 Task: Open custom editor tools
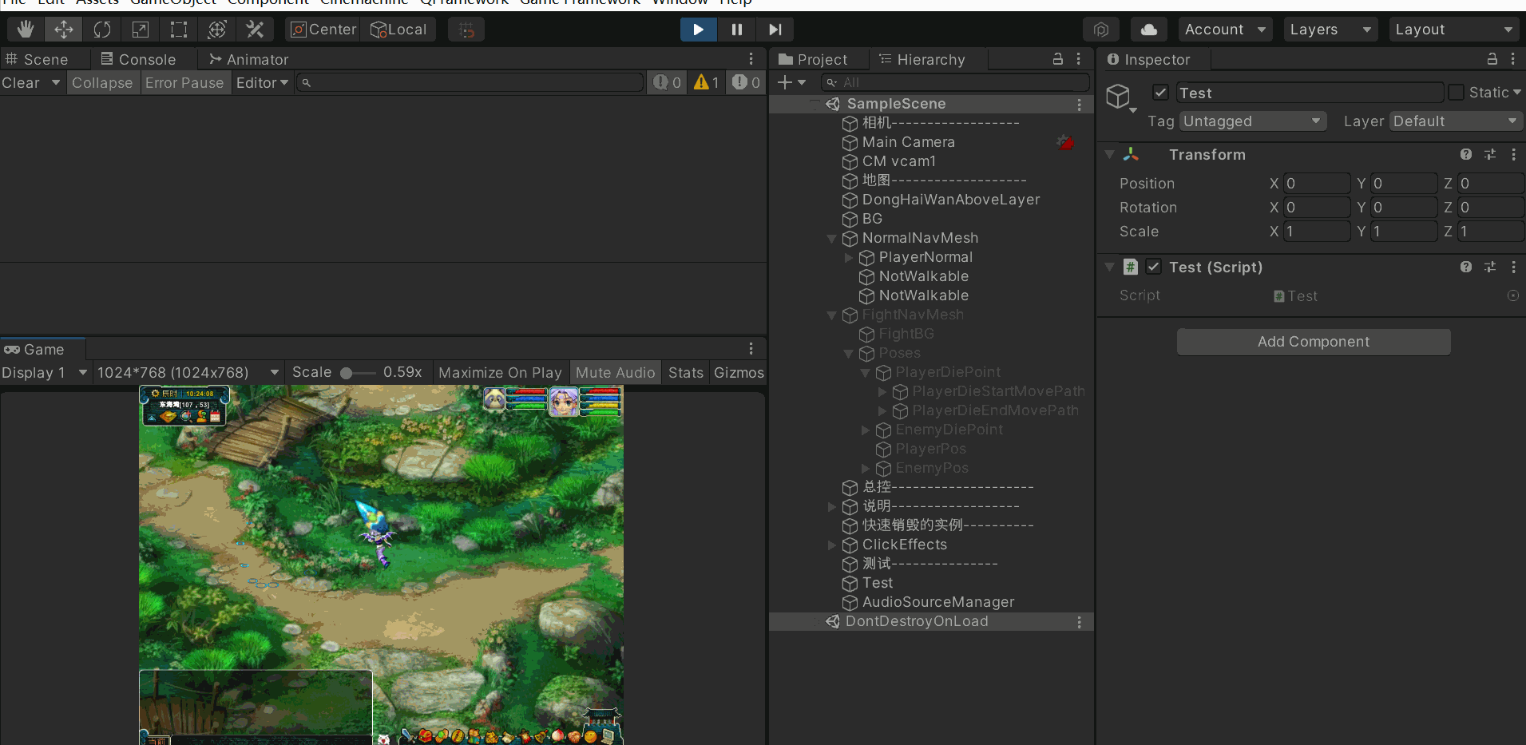pos(256,30)
